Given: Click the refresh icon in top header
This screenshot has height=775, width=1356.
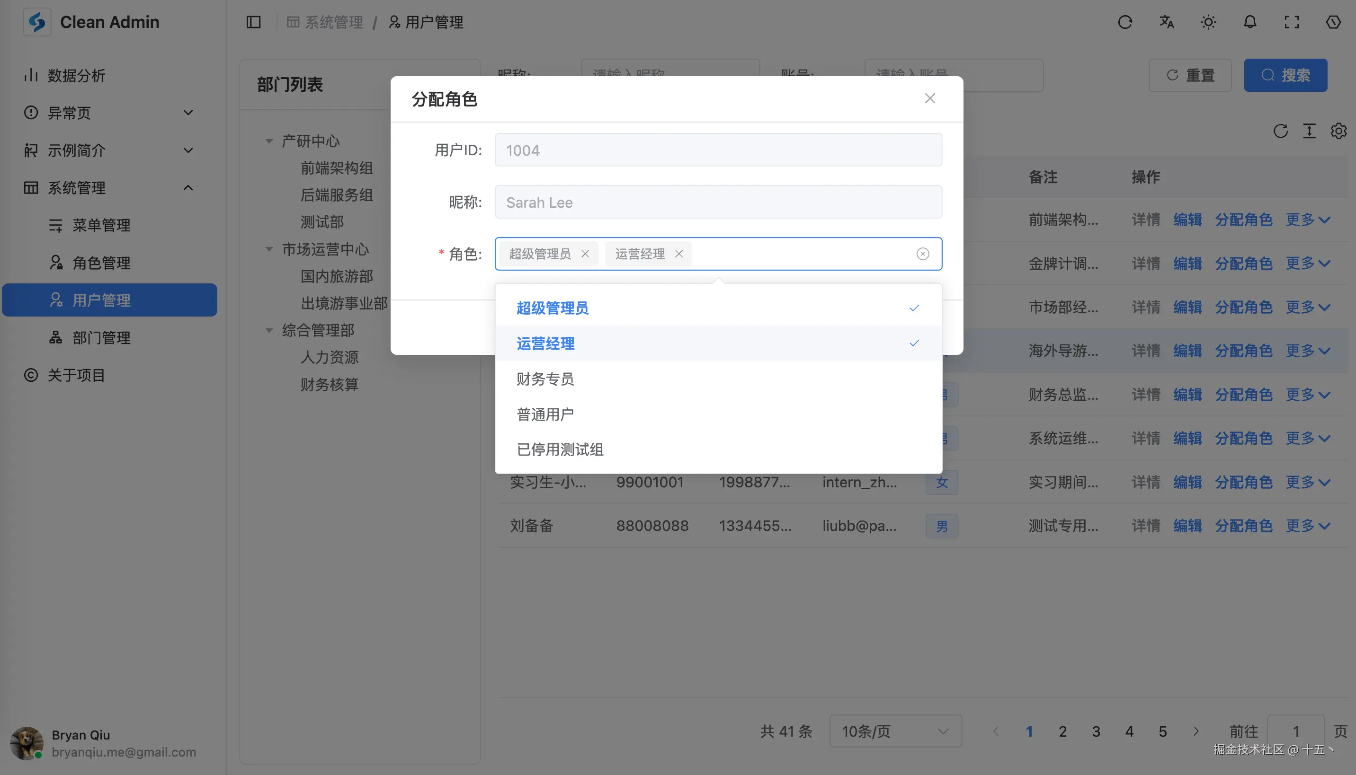Looking at the screenshot, I should [1125, 22].
